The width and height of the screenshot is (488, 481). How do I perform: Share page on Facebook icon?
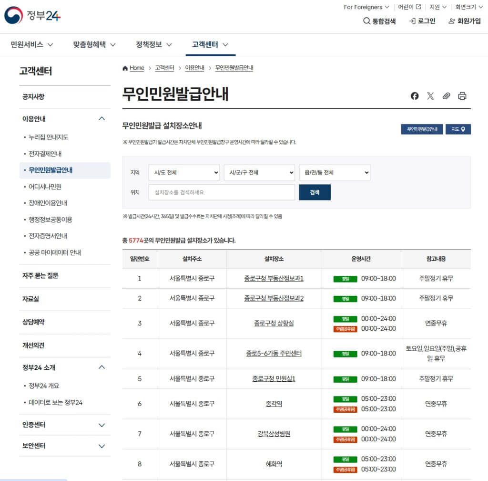coord(414,96)
